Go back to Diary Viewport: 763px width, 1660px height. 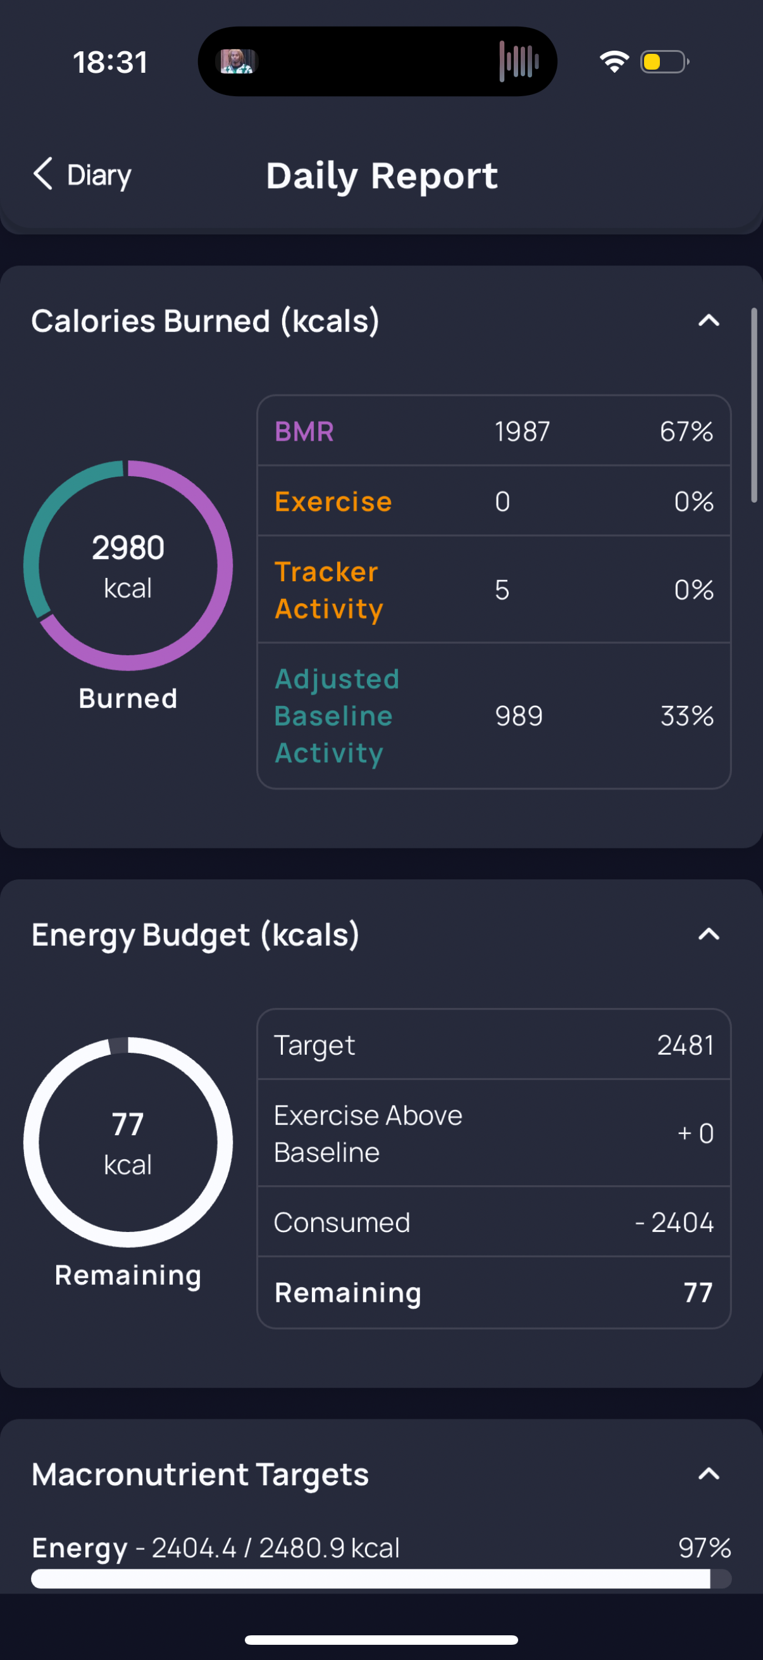[82, 175]
